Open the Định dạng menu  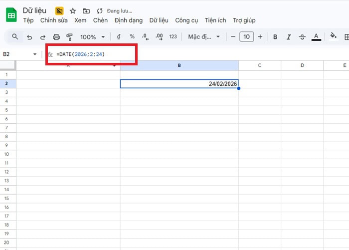pos(128,20)
